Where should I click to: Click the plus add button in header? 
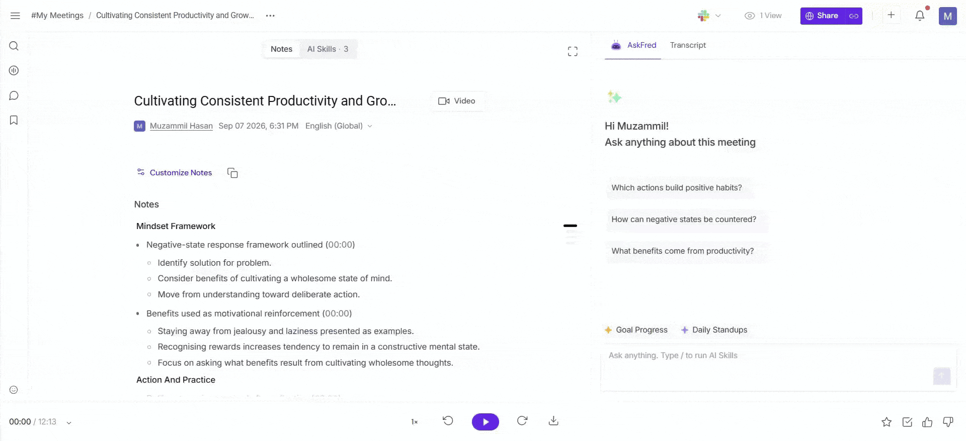pos(891,15)
